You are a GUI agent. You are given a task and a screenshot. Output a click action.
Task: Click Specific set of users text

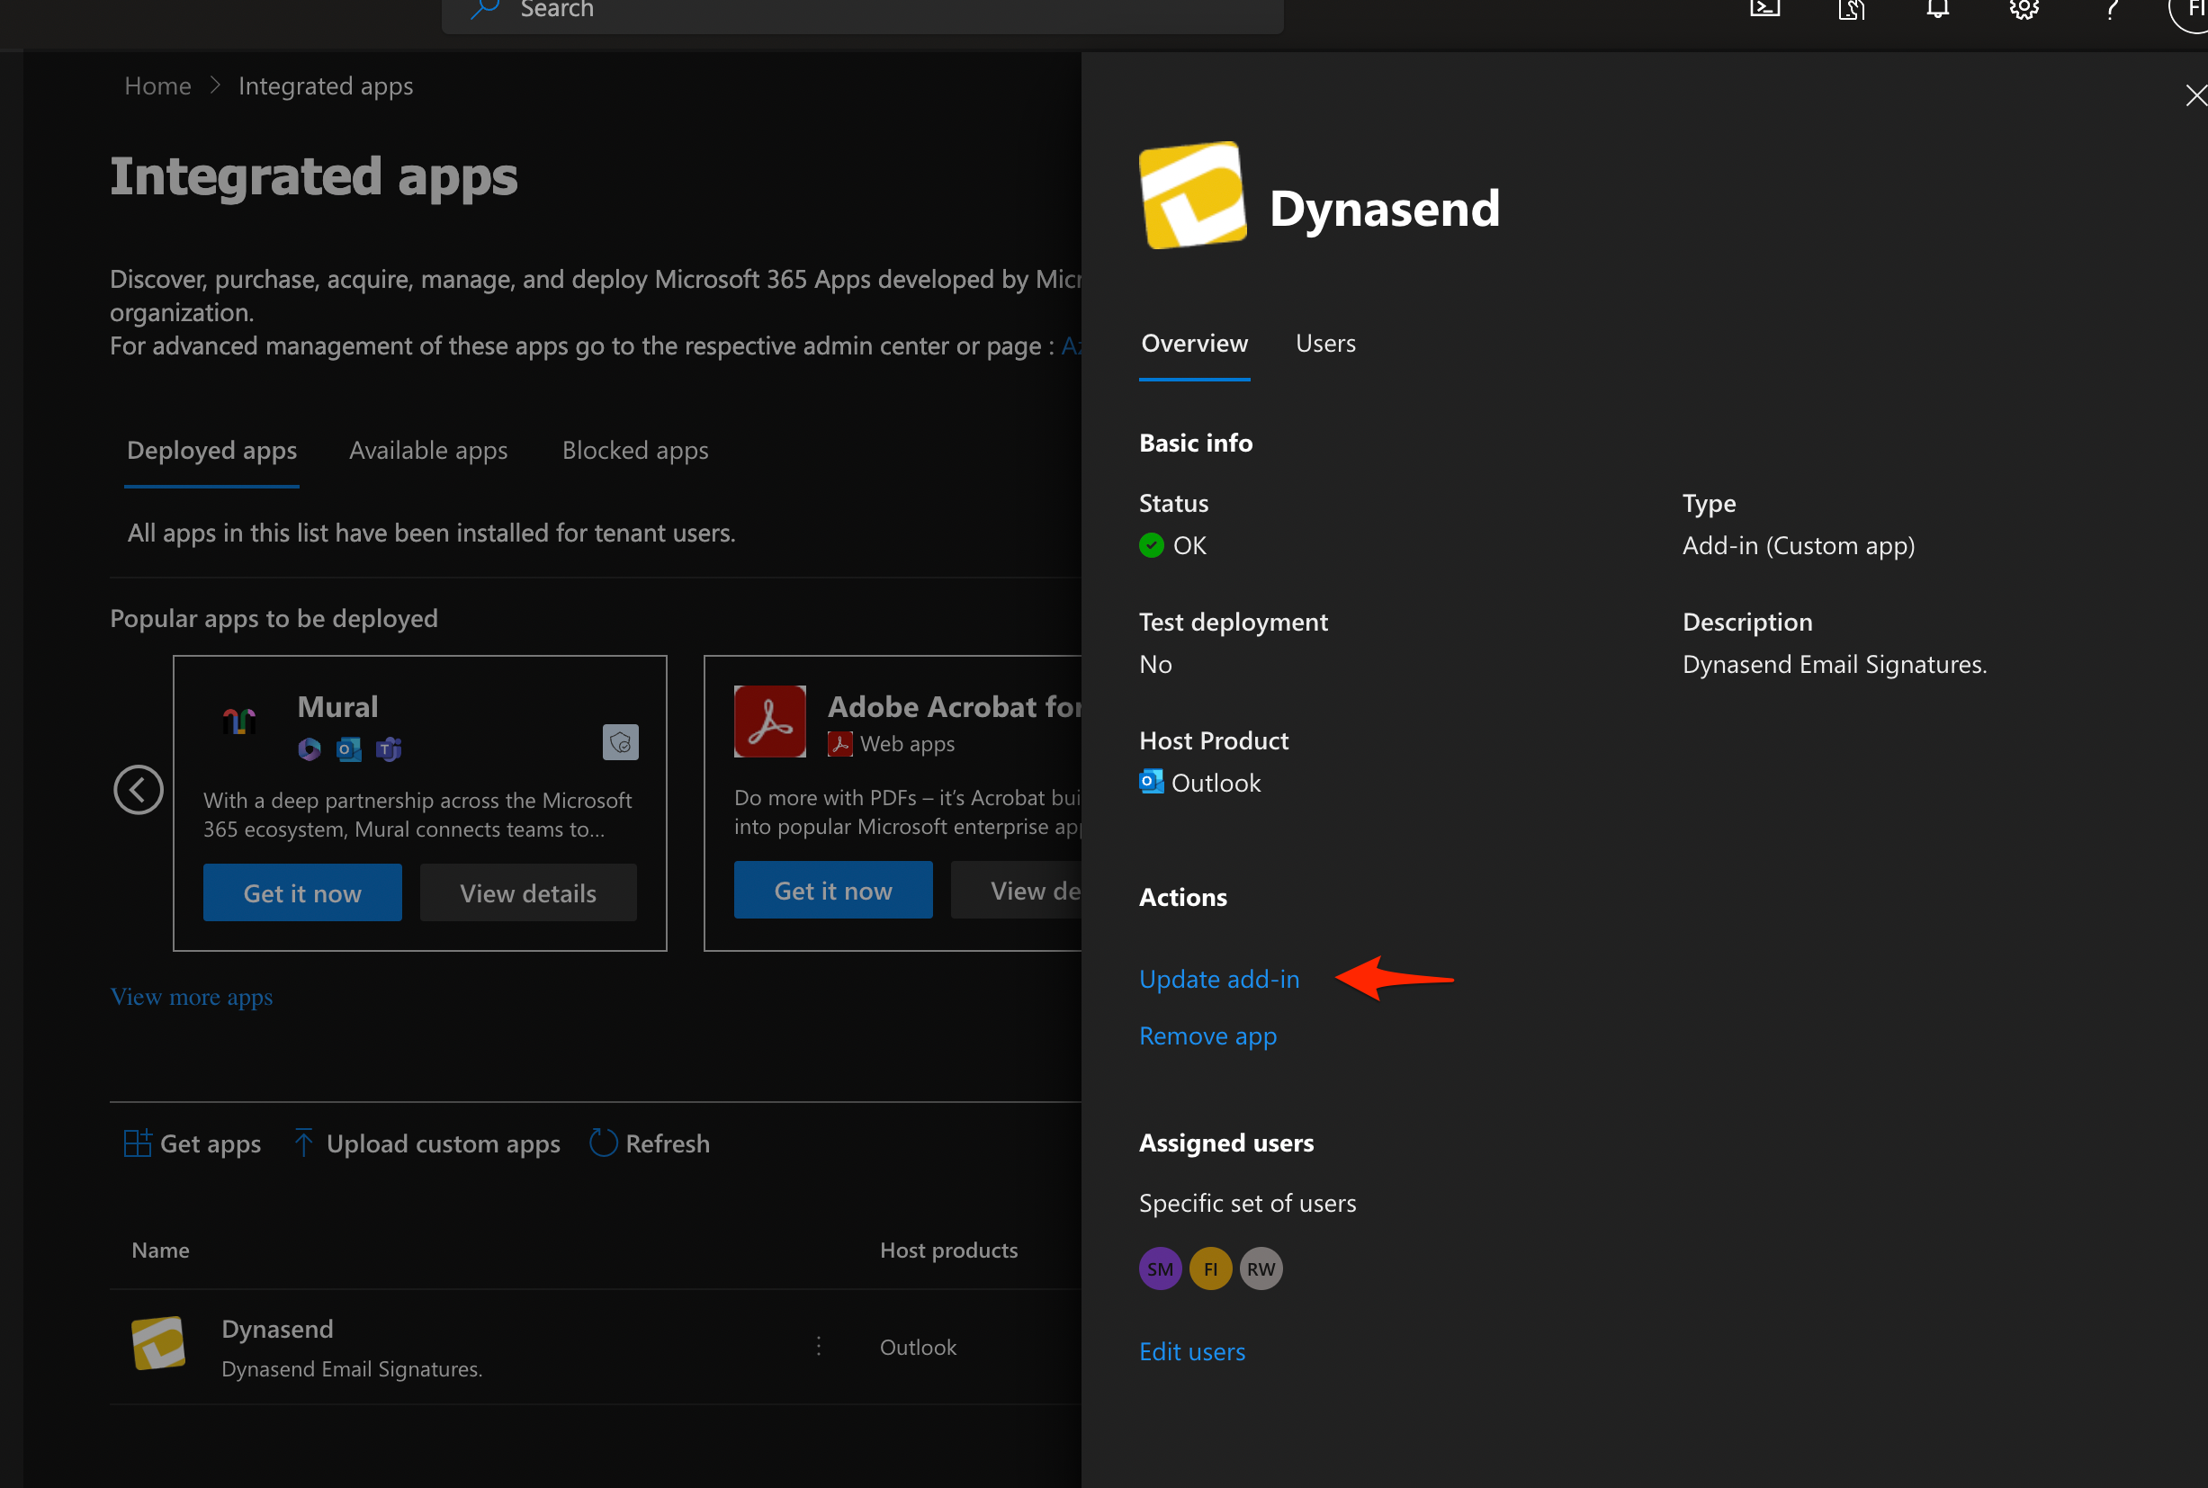click(1248, 1204)
